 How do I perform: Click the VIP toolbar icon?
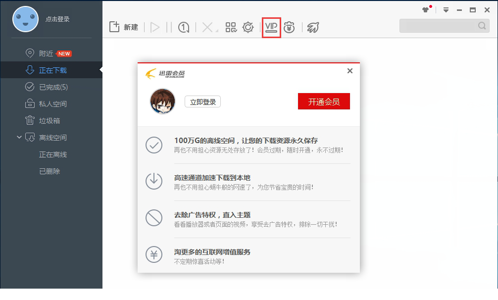(271, 27)
